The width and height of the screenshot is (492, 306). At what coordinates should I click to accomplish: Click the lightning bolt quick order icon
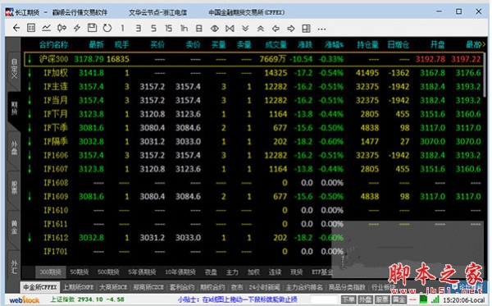click(x=76, y=28)
